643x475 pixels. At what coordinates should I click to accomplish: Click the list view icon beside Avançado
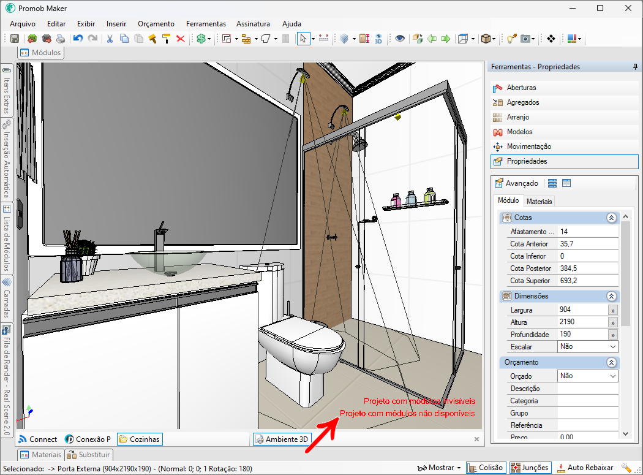pos(552,183)
